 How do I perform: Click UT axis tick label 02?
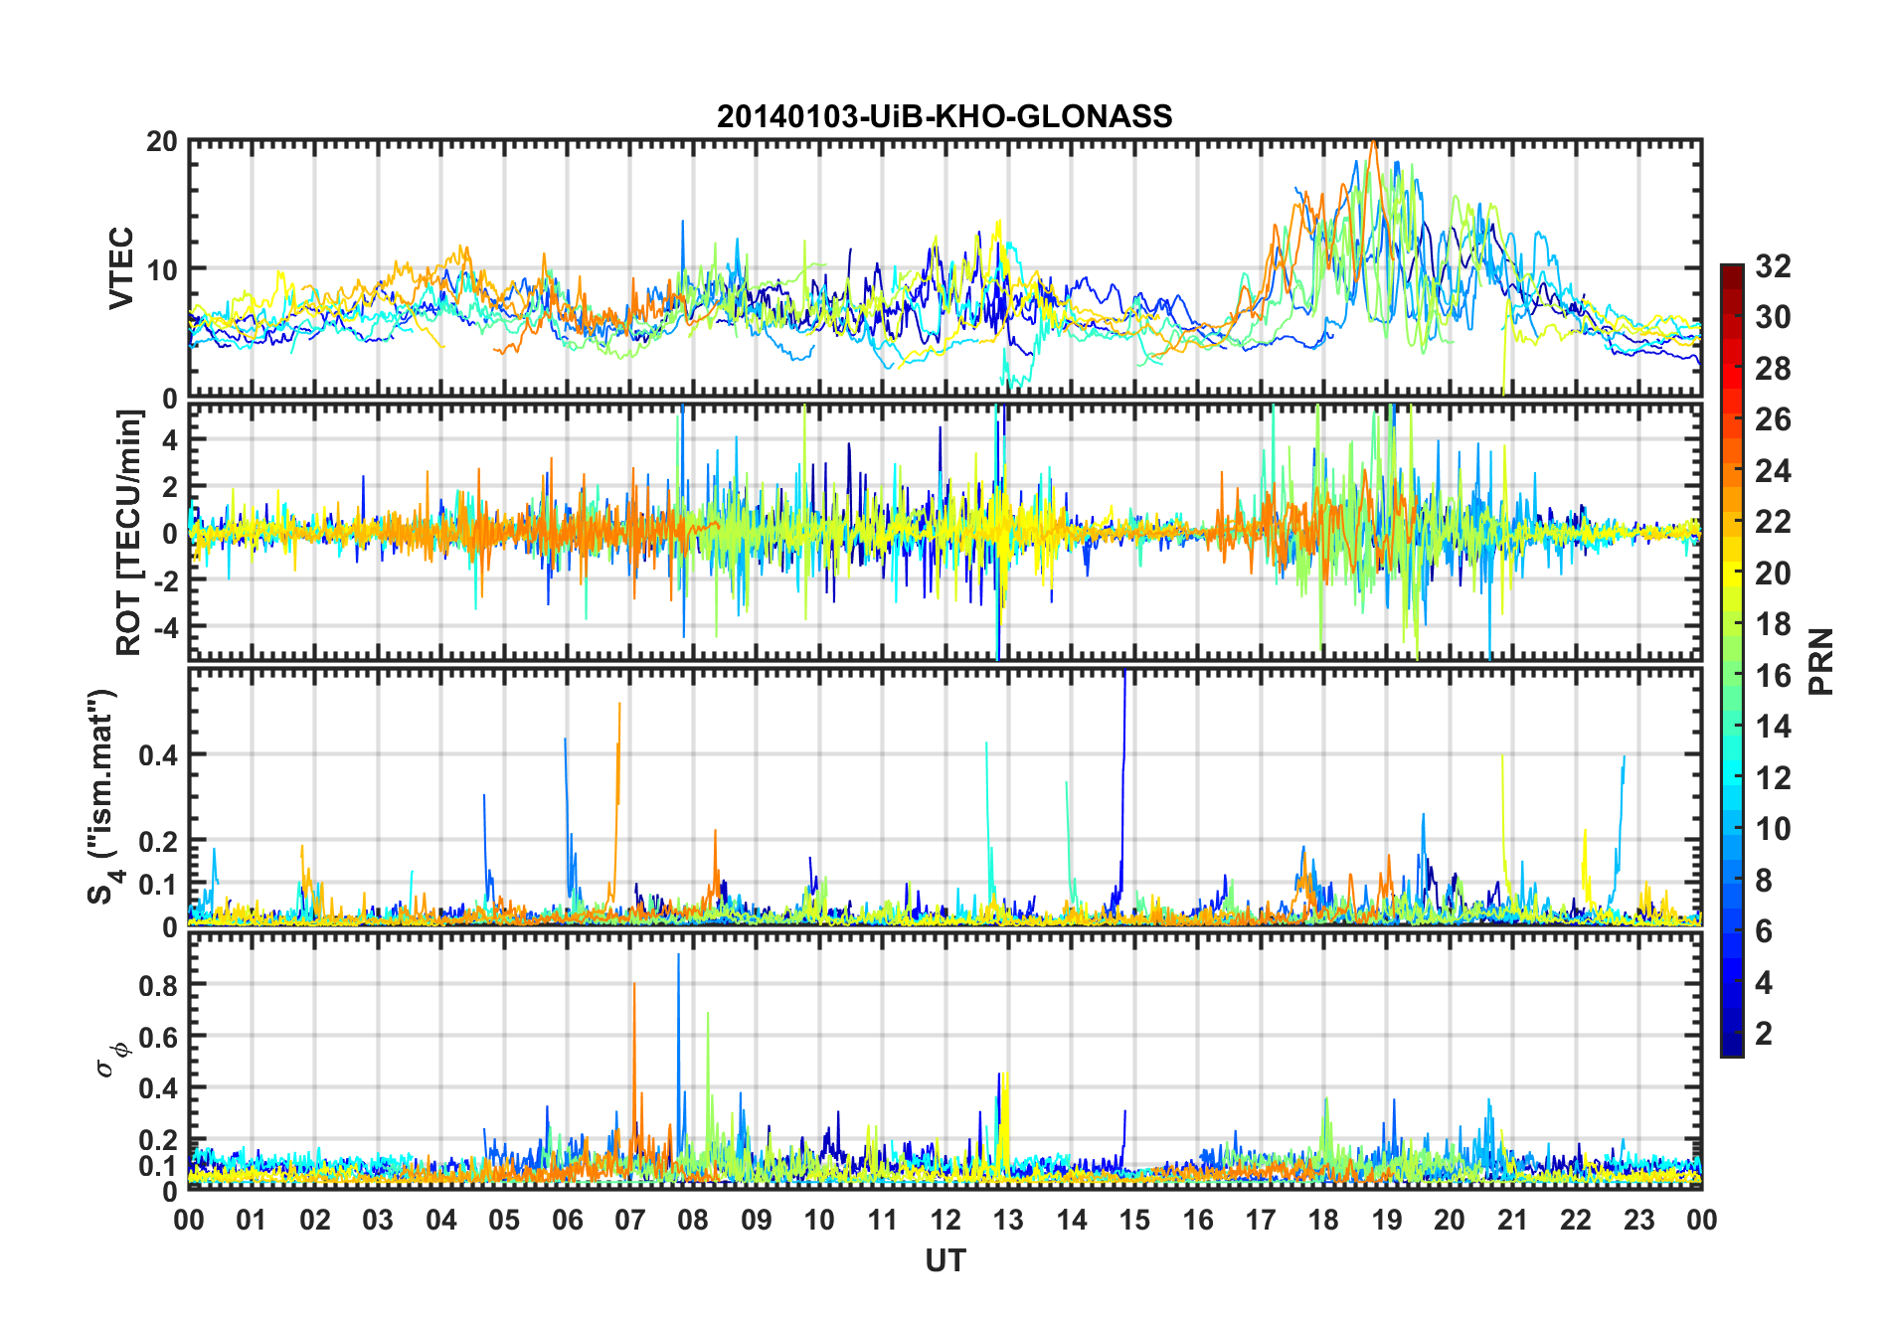click(315, 1221)
